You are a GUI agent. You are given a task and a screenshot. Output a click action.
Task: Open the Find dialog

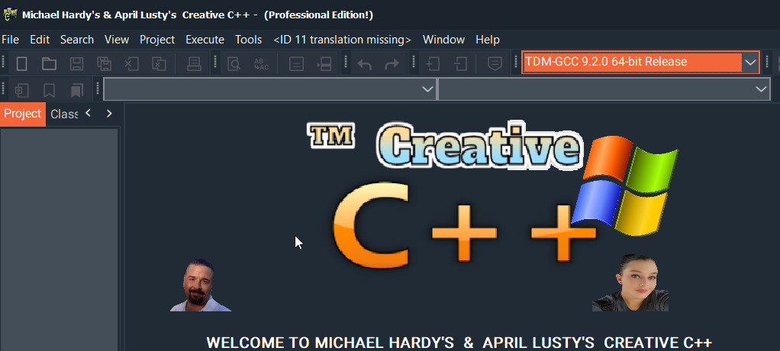pos(234,63)
